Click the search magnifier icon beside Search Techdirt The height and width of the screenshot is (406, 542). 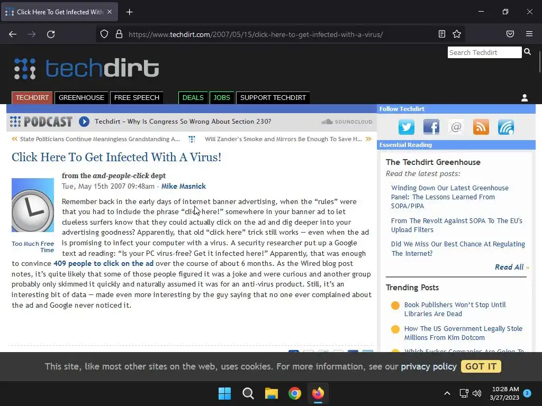point(528,52)
